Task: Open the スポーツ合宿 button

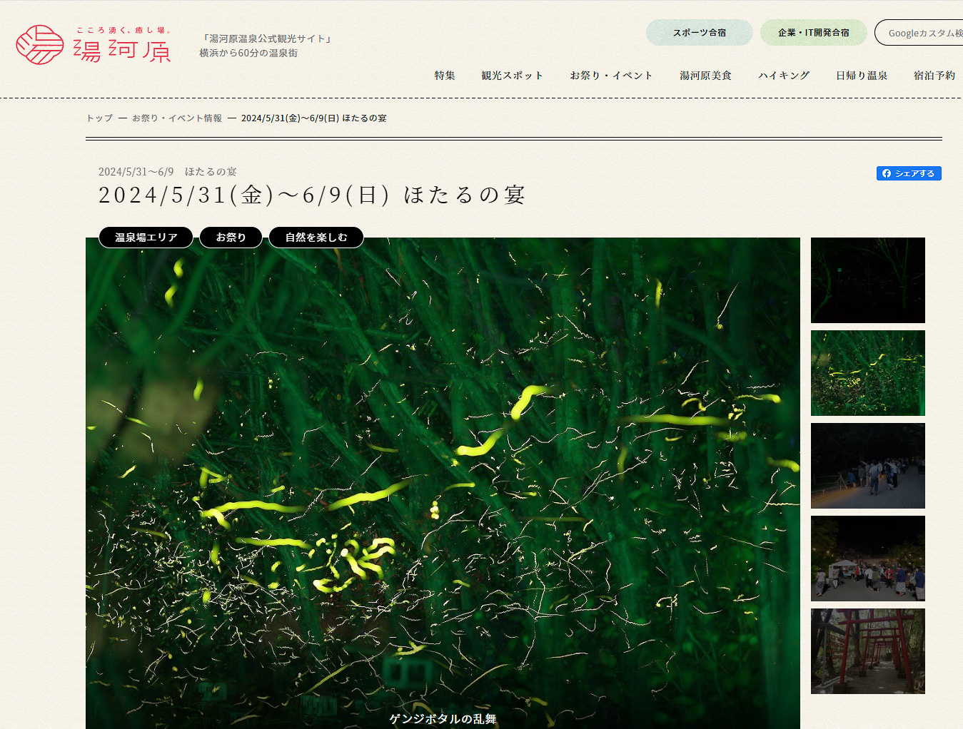Action: click(x=699, y=33)
